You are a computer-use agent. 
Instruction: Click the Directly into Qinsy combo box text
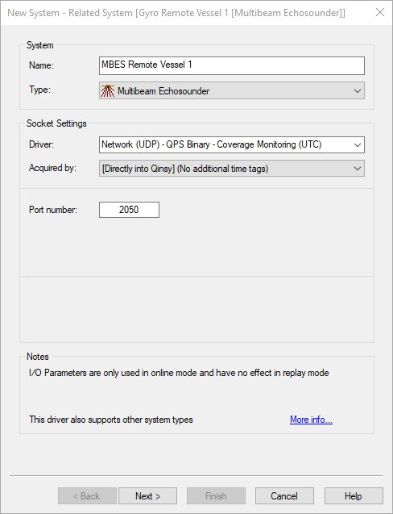[x=185, y=169]
